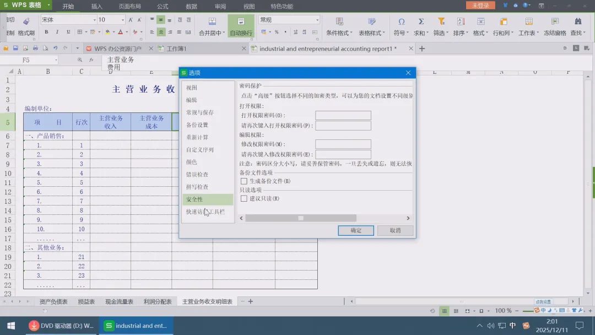The height and width of the screenshot is (335, 595).
Task: Cancel the options dialog
Action: tap(396, 230)
